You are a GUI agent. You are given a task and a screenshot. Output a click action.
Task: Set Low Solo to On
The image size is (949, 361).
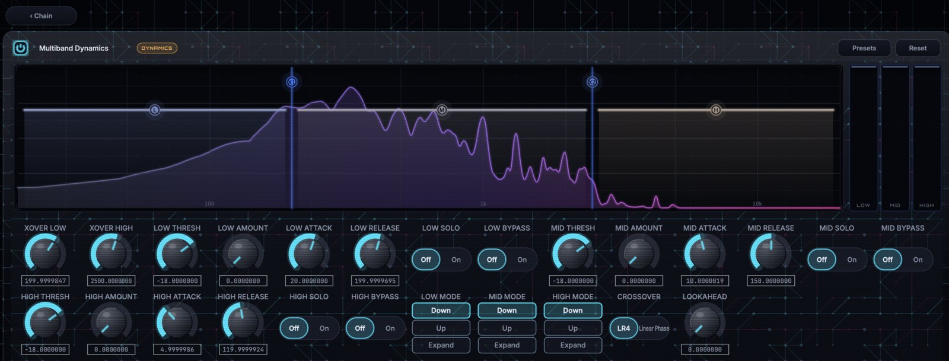click(456, 260)
